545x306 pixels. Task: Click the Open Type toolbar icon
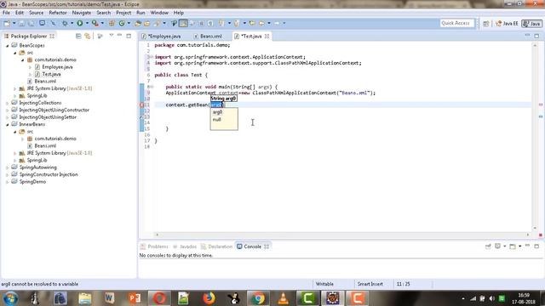[x=138, y=23]
